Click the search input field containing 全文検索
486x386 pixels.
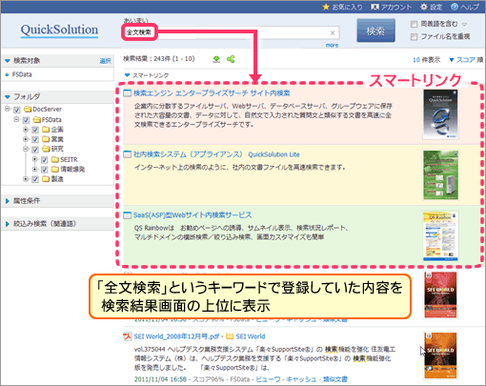click(x=232, y=32)
